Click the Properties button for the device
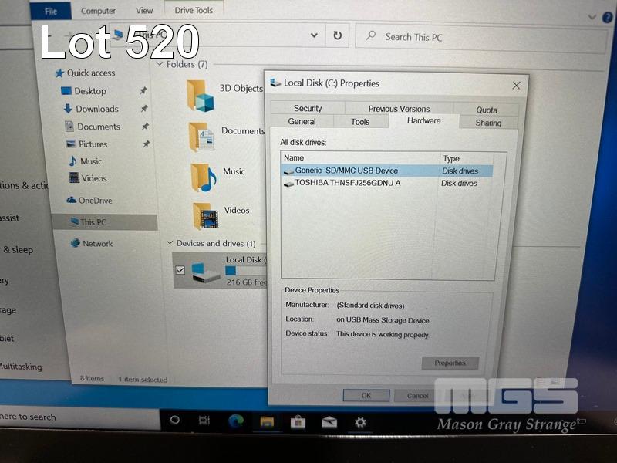This screenshot has width=617, height=463. pos(450,363)
